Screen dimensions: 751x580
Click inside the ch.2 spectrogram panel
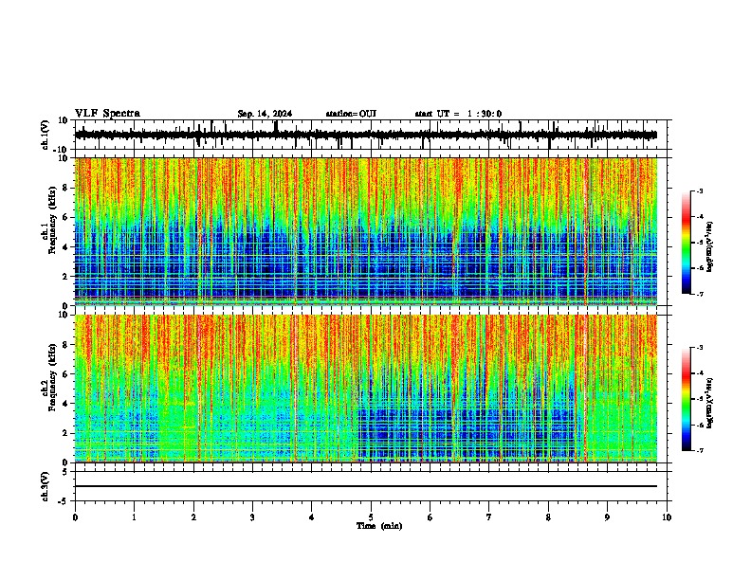coord(366,389)
